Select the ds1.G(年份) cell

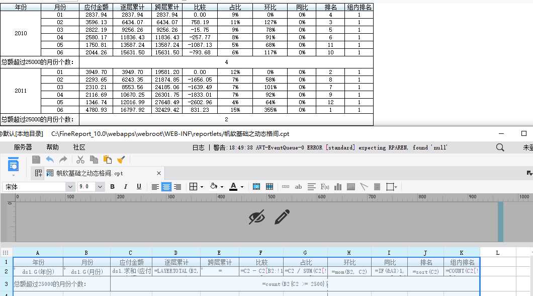38,271
